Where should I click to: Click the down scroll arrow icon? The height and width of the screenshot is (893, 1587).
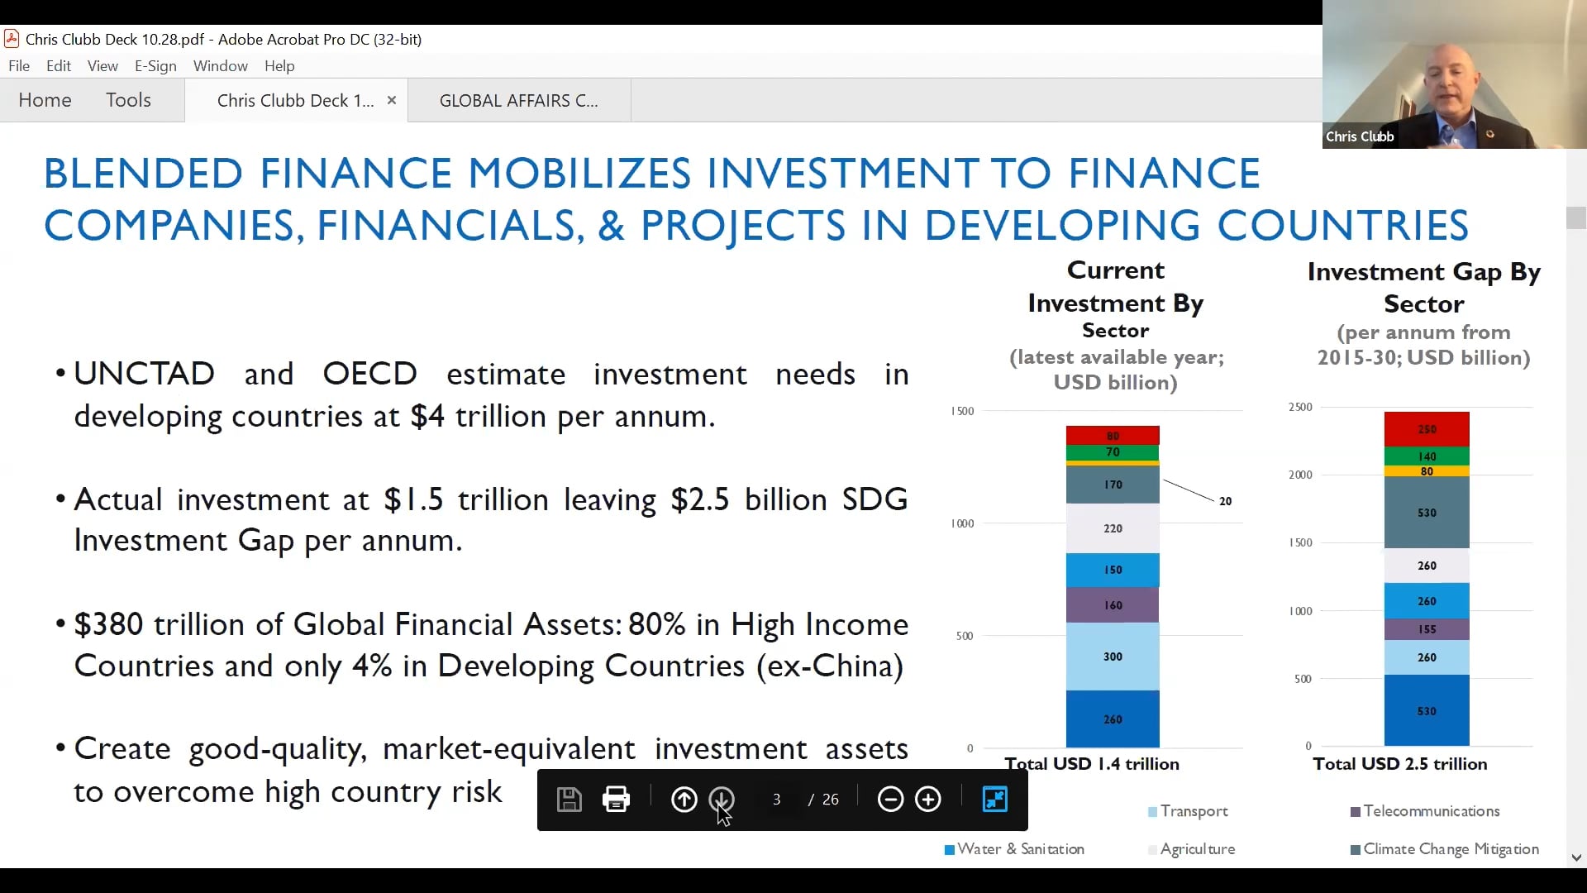[1575, 857]
